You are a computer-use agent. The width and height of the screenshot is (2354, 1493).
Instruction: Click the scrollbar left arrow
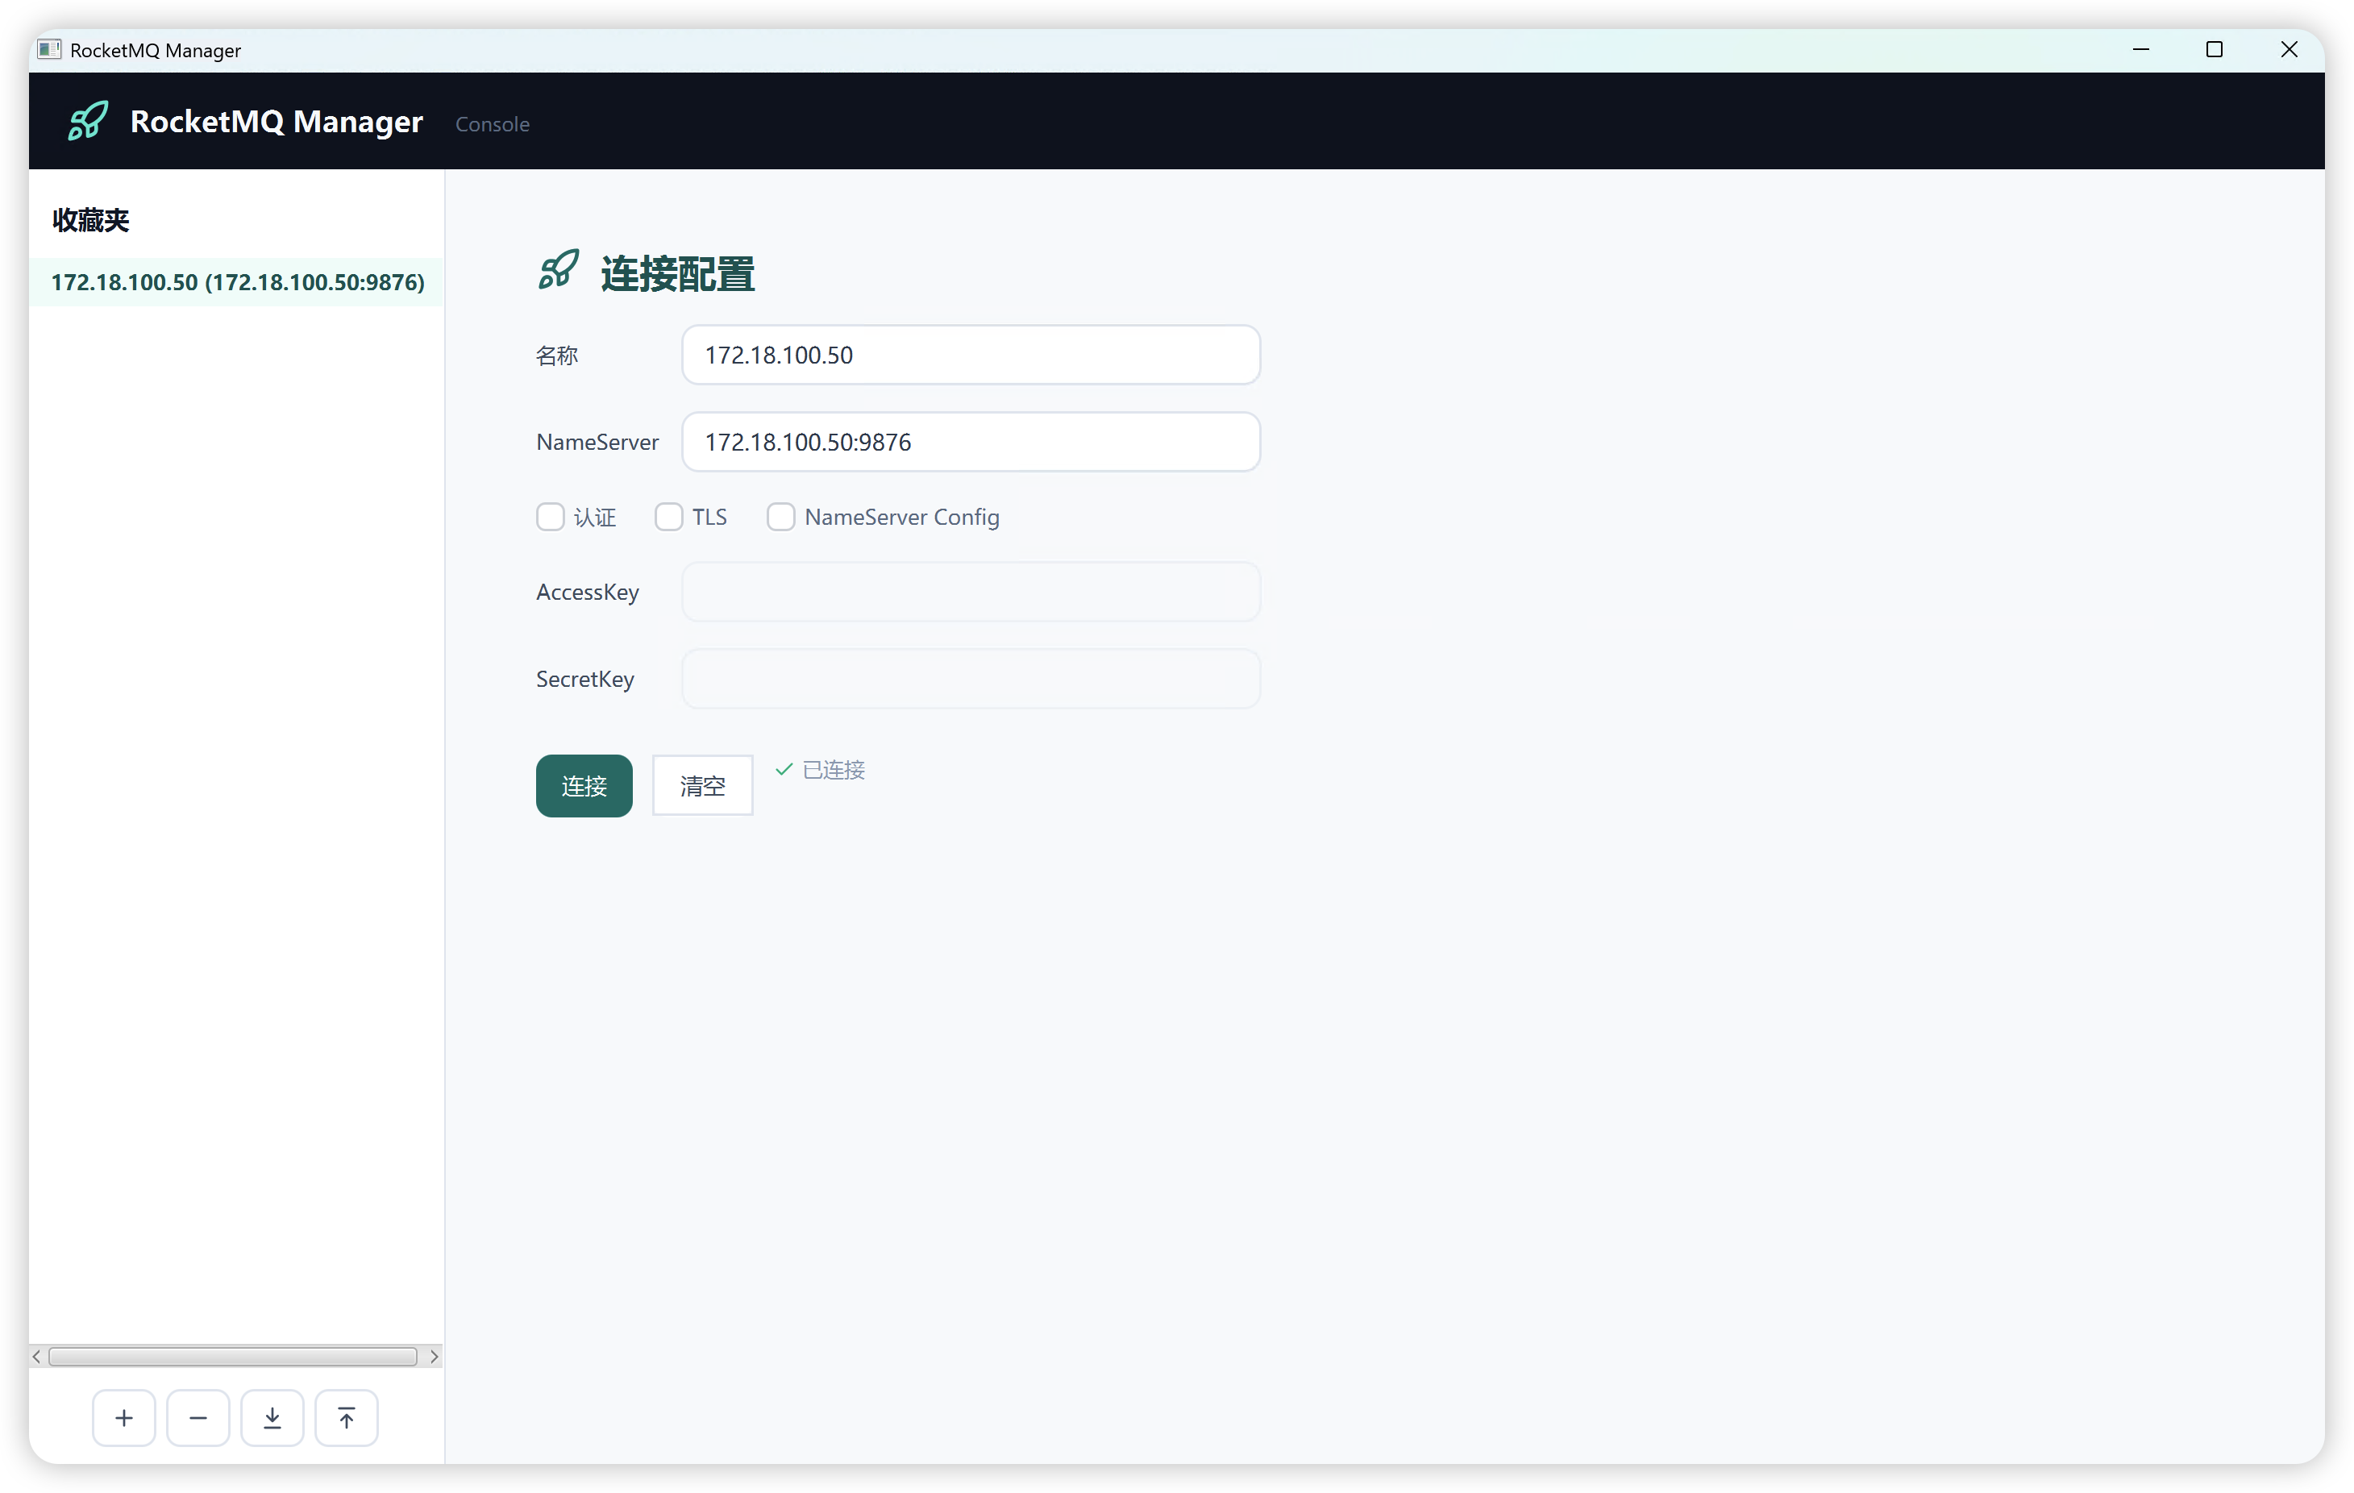coord(37,1356)
